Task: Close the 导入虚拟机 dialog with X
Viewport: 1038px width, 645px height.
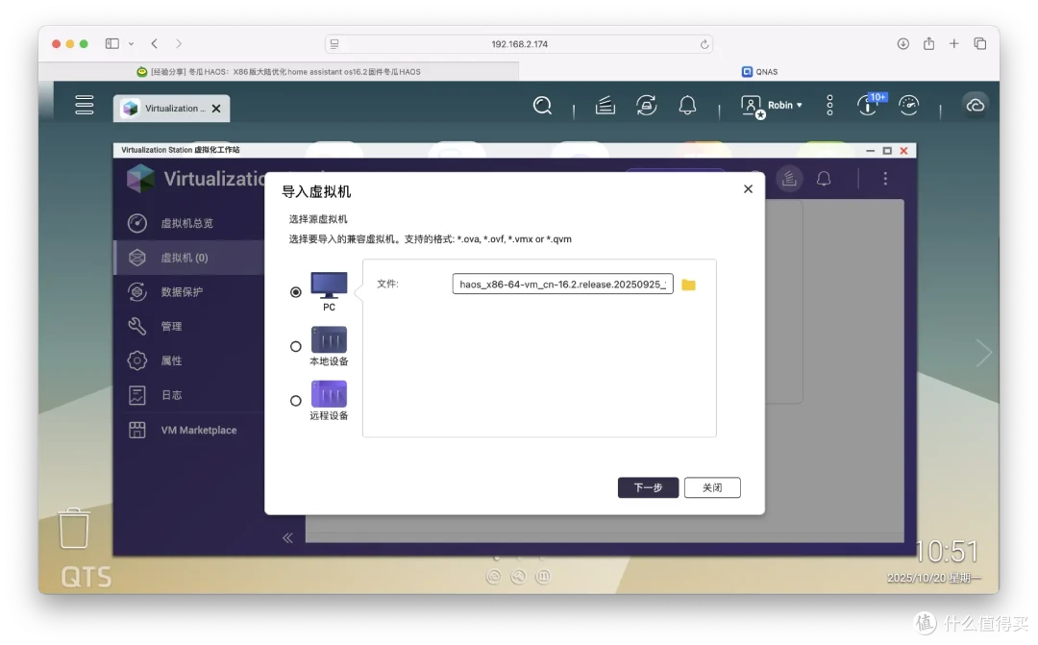Action: (748, 188)
